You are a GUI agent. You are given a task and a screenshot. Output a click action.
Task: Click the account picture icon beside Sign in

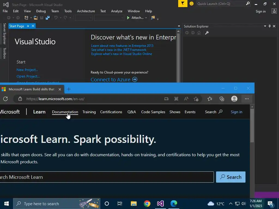(x=274, y=11)
